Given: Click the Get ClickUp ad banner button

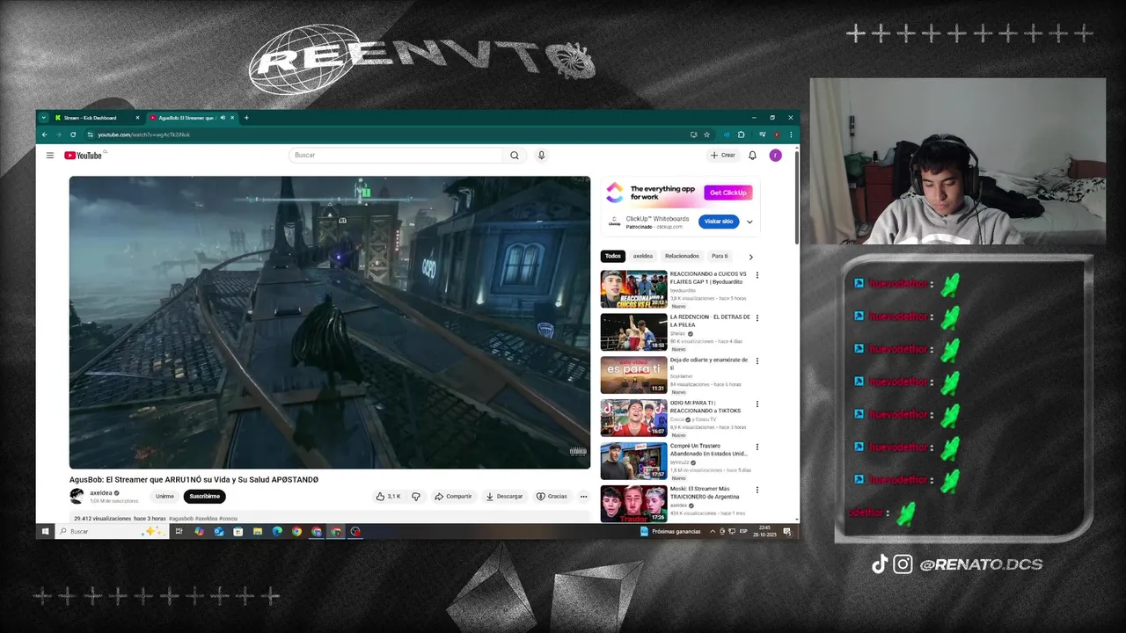Looking at the screenshot, I should pos(728,193).
